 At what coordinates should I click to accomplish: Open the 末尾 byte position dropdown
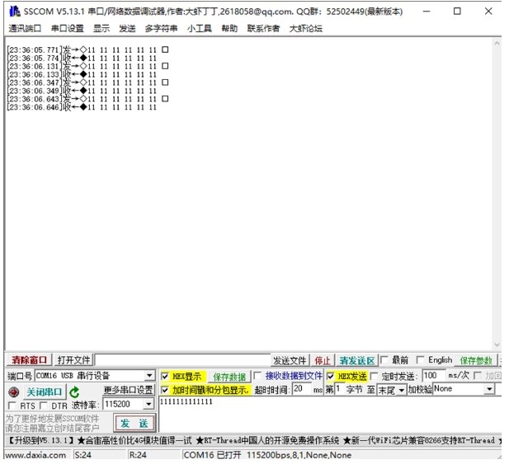[x=402, y=390]
